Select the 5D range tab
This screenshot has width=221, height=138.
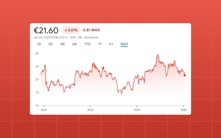point(51,44)
